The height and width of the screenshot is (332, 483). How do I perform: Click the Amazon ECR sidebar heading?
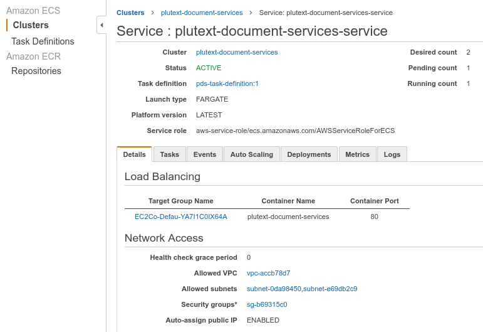pyautogui.click(x=34, y=56)
